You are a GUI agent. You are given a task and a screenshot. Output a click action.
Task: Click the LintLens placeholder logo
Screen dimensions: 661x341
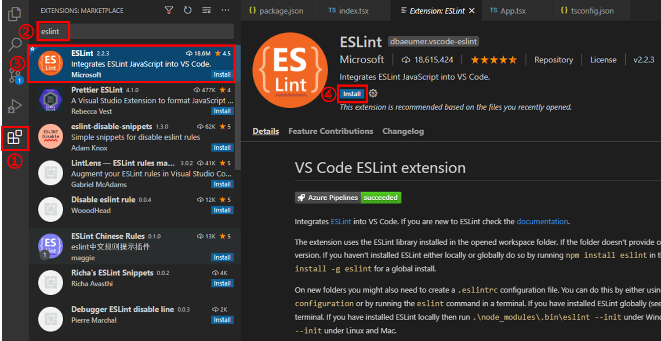pyautogui.click(x=51, y=173)
